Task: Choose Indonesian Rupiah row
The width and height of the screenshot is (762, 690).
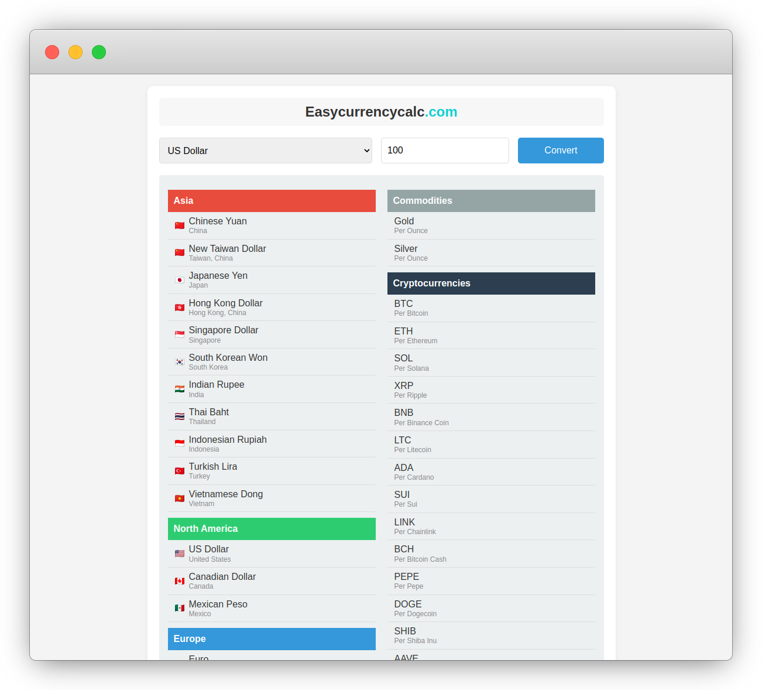Action: click(272, 444)
